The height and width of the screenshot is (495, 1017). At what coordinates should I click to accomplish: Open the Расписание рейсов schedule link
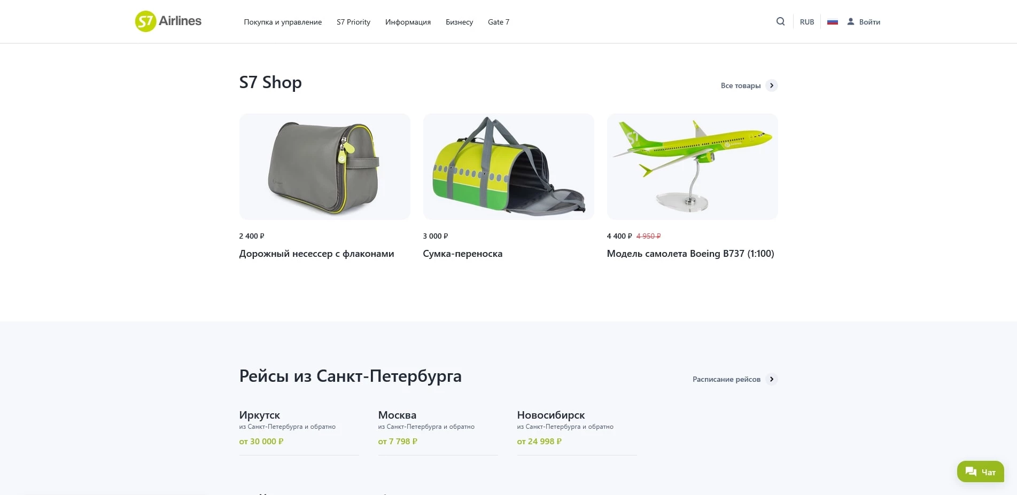pos(726,379)
